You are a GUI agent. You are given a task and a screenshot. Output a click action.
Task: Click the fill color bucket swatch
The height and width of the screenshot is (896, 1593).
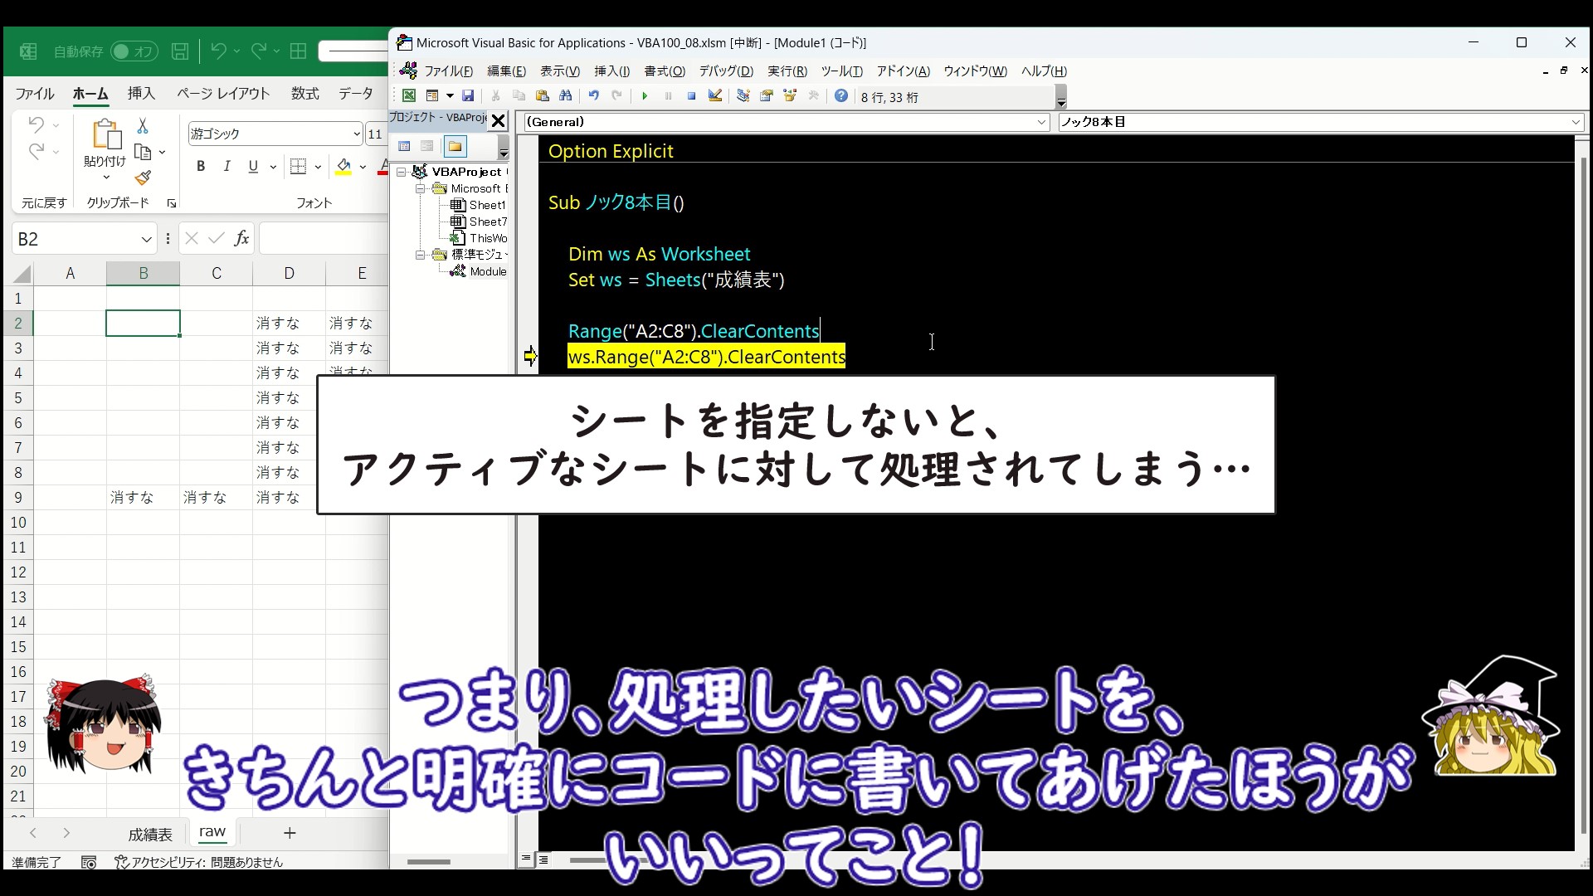tap(343, 167)
